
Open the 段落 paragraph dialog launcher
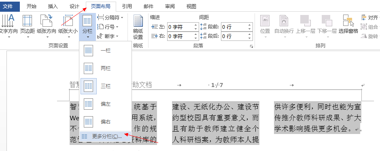click(x=251, y=46)
